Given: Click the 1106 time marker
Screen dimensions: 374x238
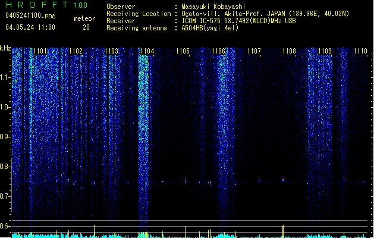Looking at the screenshot, I should pos(218,51).
